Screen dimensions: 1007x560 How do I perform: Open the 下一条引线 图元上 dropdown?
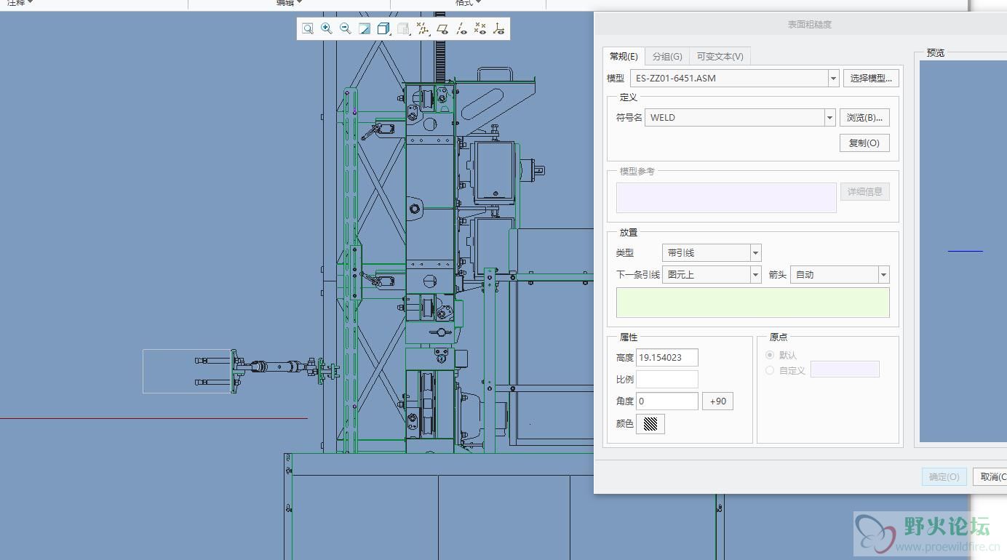pyautogui.click(x=755, y=274)
